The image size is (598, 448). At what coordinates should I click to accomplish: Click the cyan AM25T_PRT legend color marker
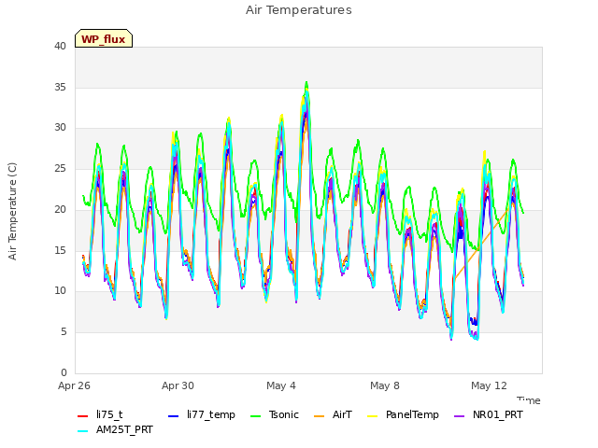83,431
